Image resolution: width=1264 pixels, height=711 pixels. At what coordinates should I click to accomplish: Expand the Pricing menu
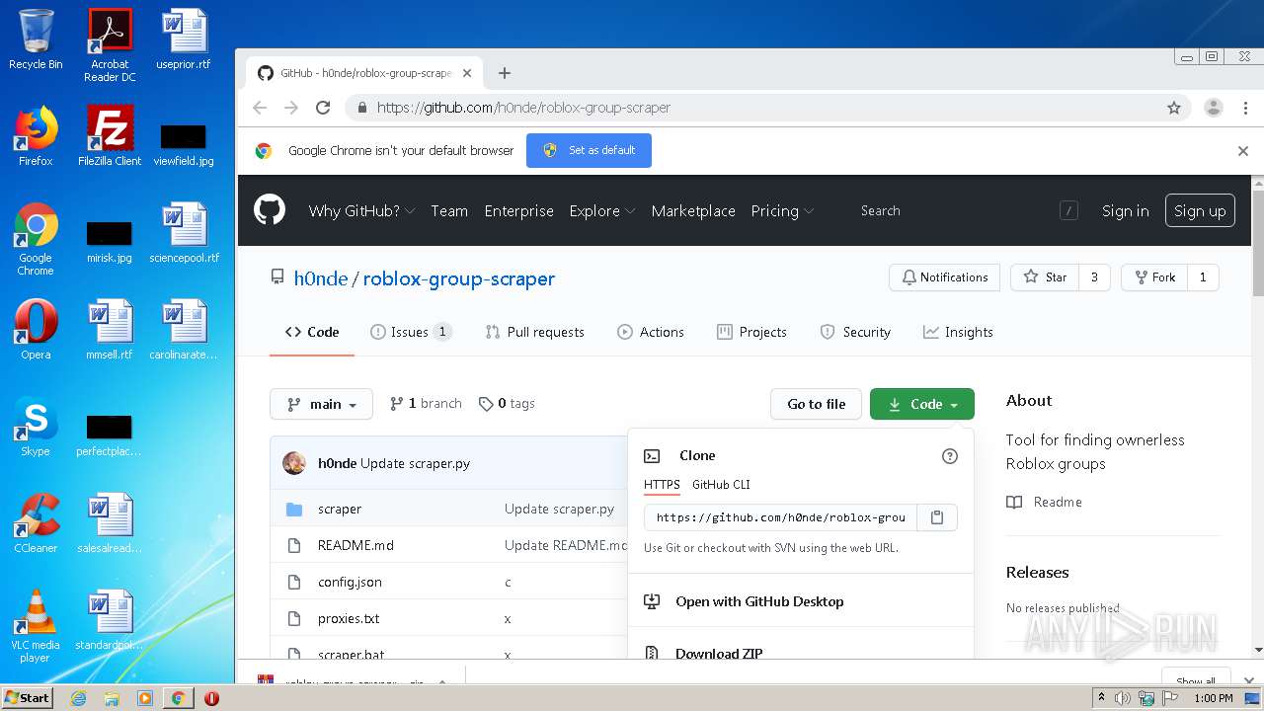pos(782,211)
